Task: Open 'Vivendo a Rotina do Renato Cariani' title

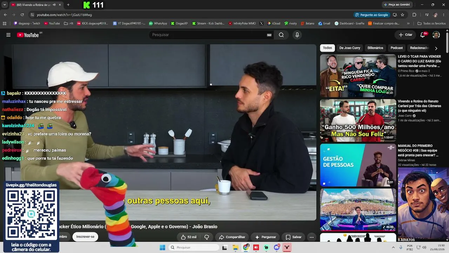Action: 420,106
